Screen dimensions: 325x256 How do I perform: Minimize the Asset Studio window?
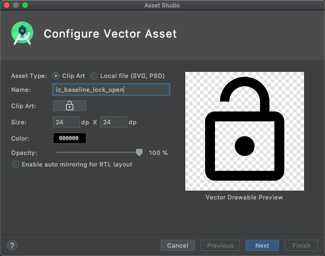tap(16, 5)
